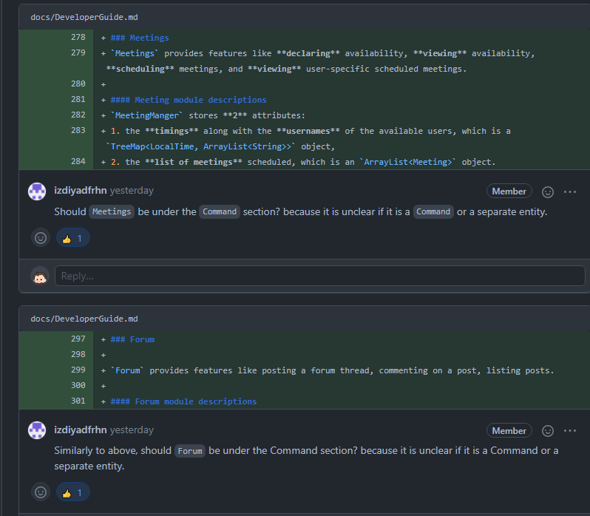Click '#### Forum module descriptions' line
The width and height of the screenshot is (590, 516).
(x=183, y=401)
